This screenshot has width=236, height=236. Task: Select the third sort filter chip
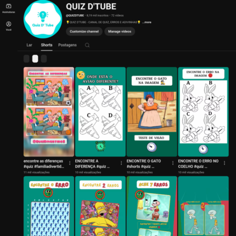pos(44,59)
